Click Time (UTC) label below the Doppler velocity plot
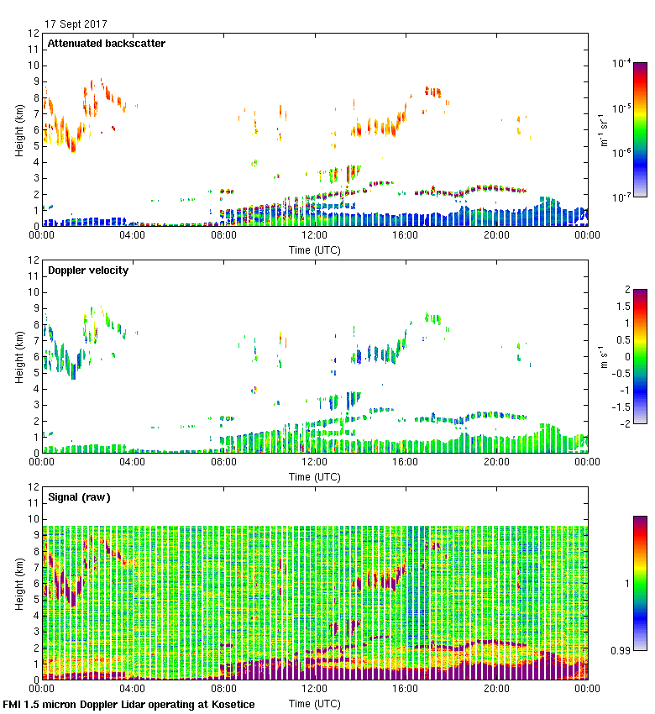 tap(315, 477)
